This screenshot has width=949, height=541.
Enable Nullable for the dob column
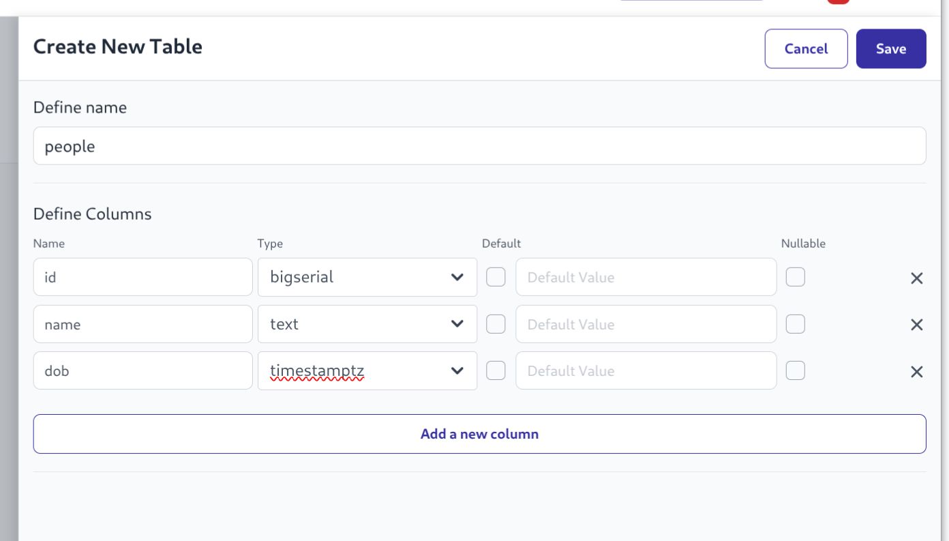794,370
